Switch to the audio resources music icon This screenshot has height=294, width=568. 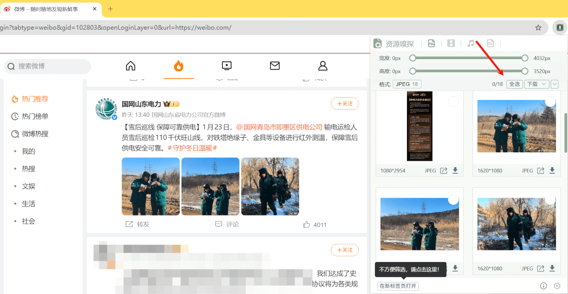[x=470, y=44]
